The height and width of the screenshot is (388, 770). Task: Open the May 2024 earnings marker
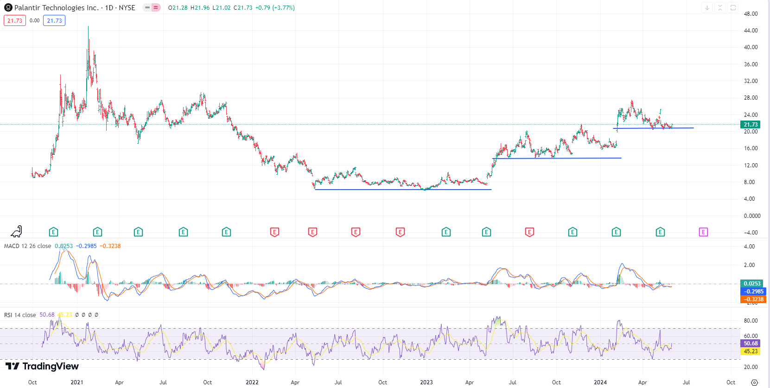coord(660,232)
